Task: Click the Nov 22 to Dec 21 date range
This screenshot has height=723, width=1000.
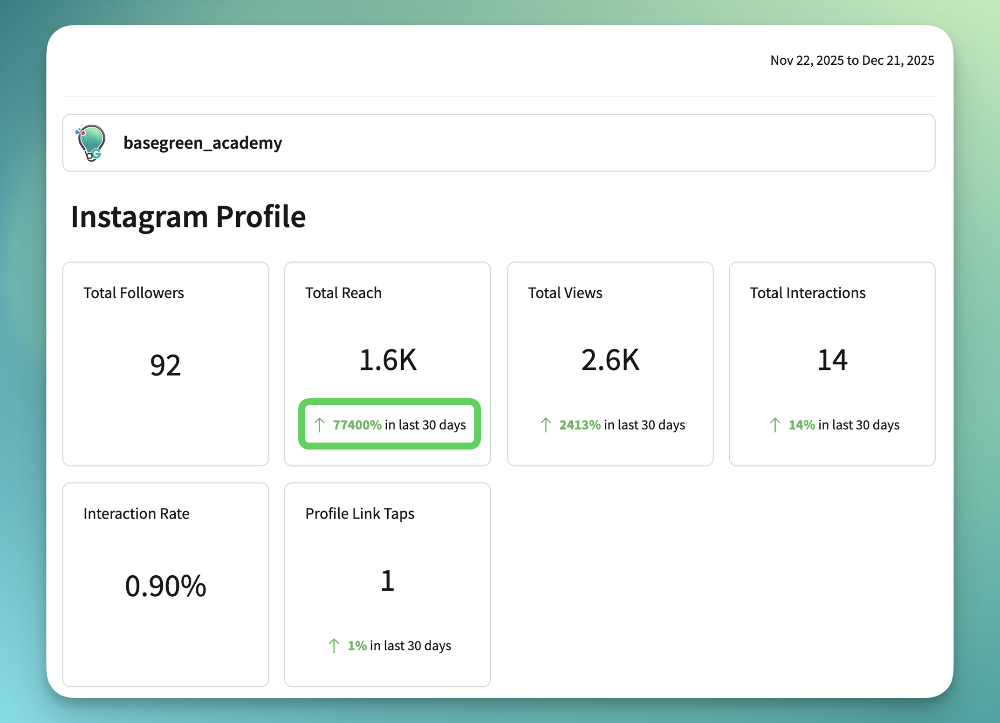Action: (851, 61)
